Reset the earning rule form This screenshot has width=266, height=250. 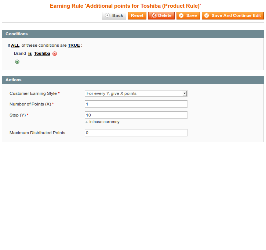coord(137,16)
